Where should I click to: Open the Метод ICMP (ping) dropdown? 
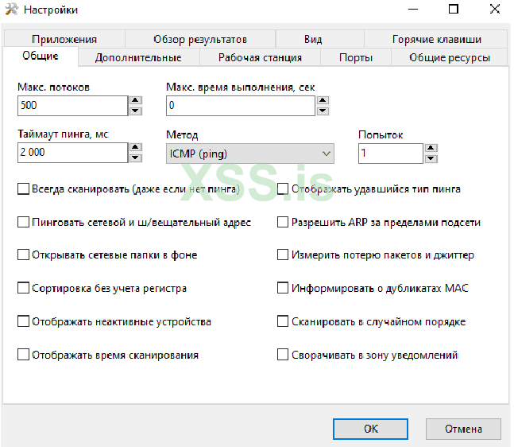[x=250, y=154]
